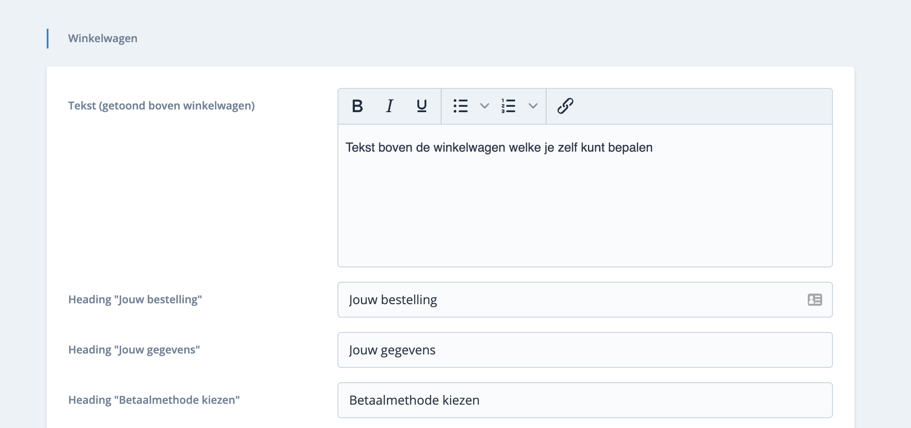This screenshot has height=428, width=911.
Task: Click into the 'Betaalmethode kiezen' input field
Action: pos(584,400)
